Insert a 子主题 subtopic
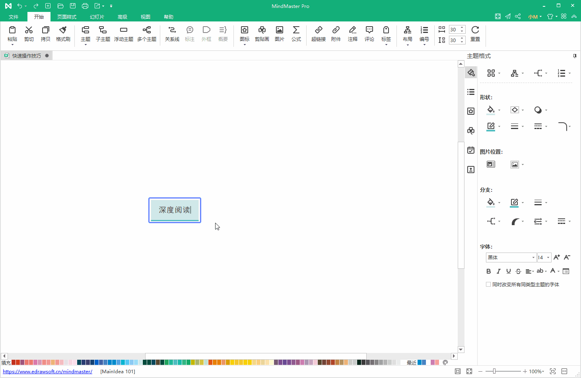 pos(103,34)
